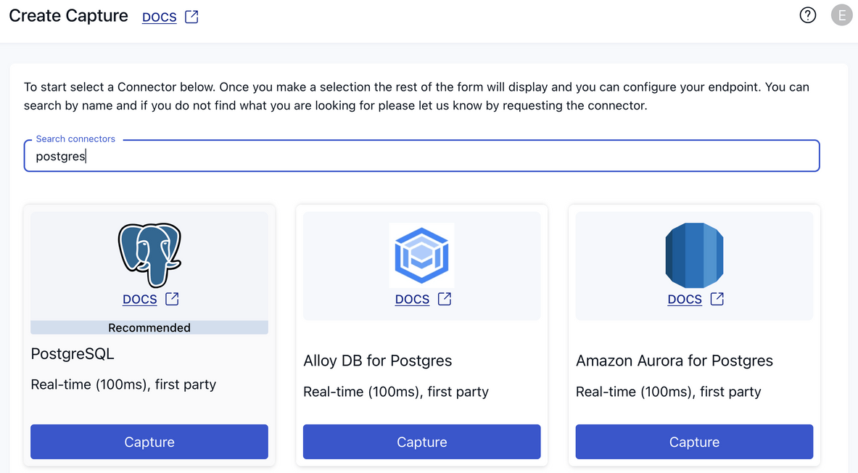The height and width of the screenshot is (473, 858).
Task: Select the PostgreSQL card title
Action: (73, 354)
